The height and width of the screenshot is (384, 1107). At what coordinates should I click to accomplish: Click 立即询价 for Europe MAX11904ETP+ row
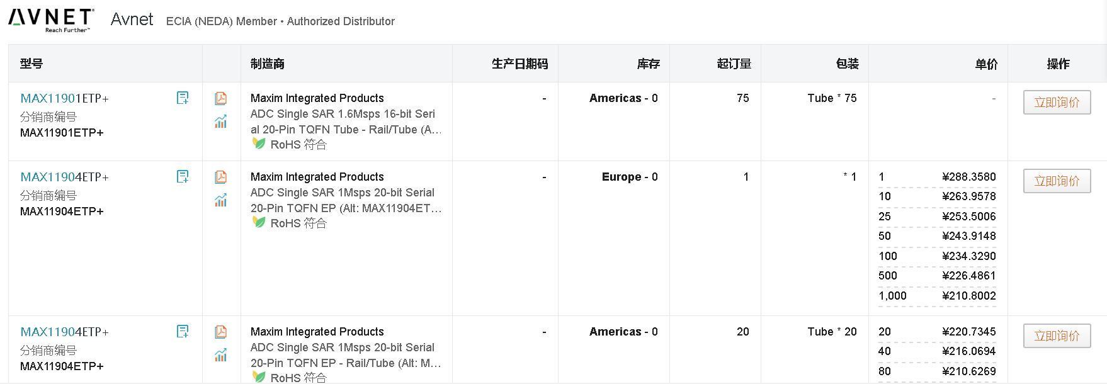click(x=1057, y=181)
